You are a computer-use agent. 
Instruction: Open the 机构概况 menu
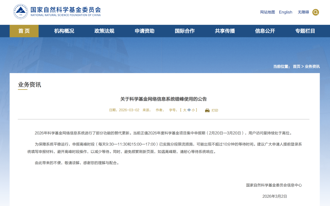(x=64, y=31)
